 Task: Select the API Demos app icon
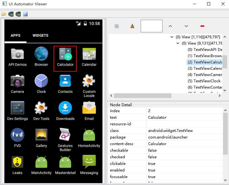(x=18, y=54)
